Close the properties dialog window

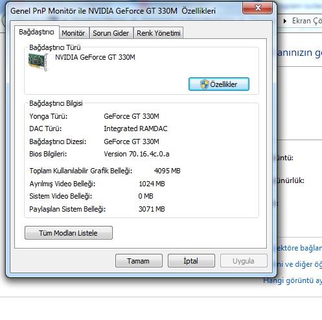tap(258, 8)
